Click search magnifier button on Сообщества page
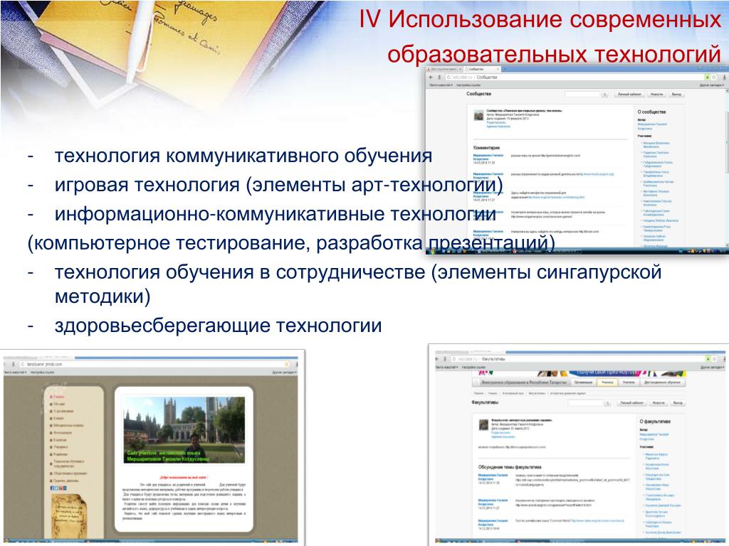 [x=605, y=95]
